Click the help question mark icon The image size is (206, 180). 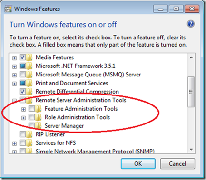click(191, 24)
